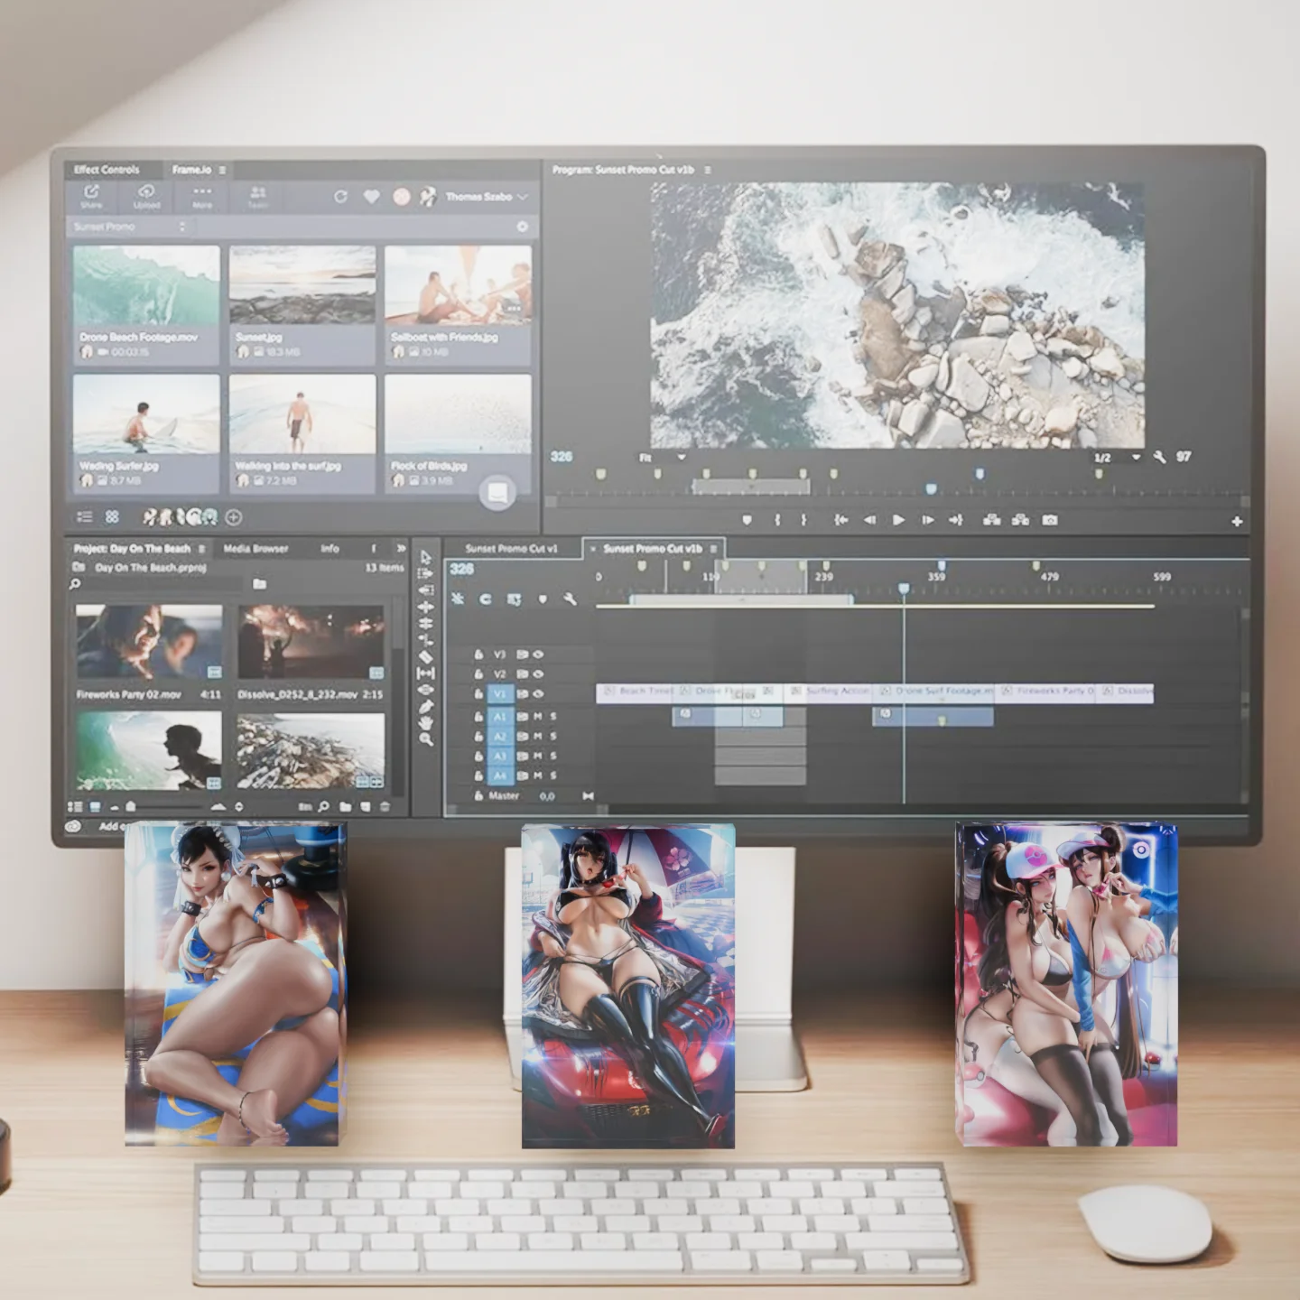Click Mark In in Program monitor
This screenshot has width=1300, height=1300.
click(x=777, y=520)
